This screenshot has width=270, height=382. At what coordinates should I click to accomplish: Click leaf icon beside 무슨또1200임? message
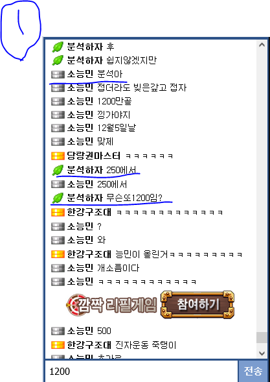[58, 198]
